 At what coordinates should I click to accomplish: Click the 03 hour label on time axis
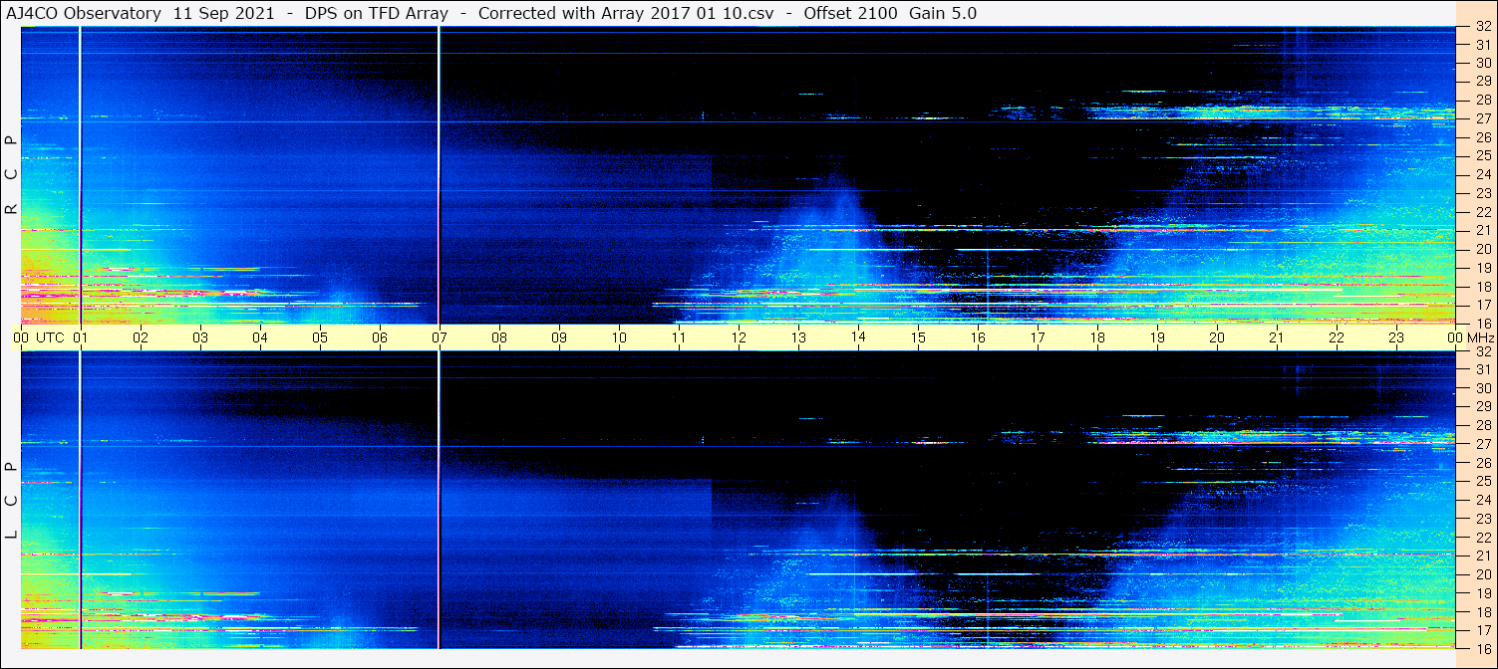(x=200, y=337)
